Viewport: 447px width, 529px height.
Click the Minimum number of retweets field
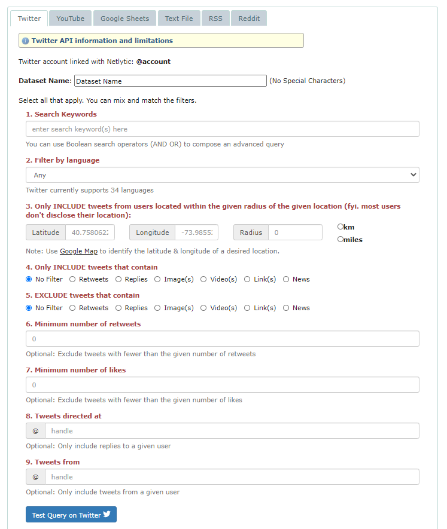222,339
